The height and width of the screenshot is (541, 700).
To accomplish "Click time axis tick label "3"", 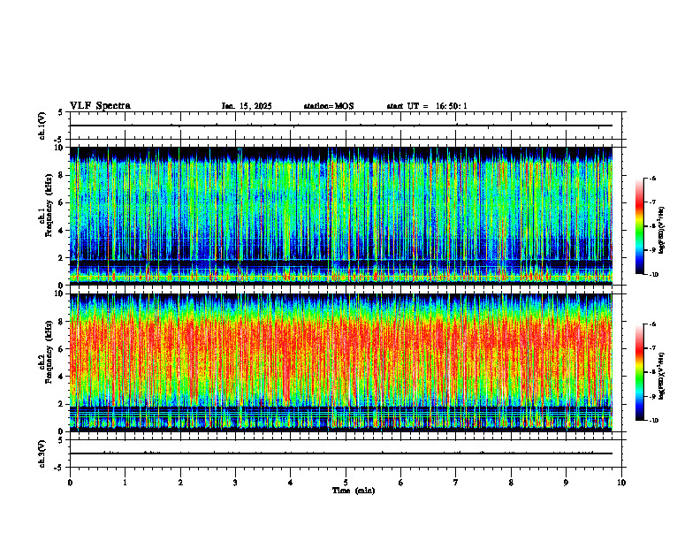I will coord(235,483).
